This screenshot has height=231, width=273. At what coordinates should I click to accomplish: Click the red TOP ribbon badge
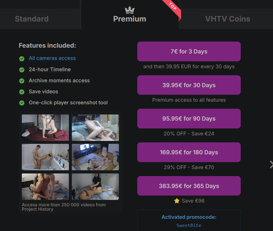(x=173, y=8)
